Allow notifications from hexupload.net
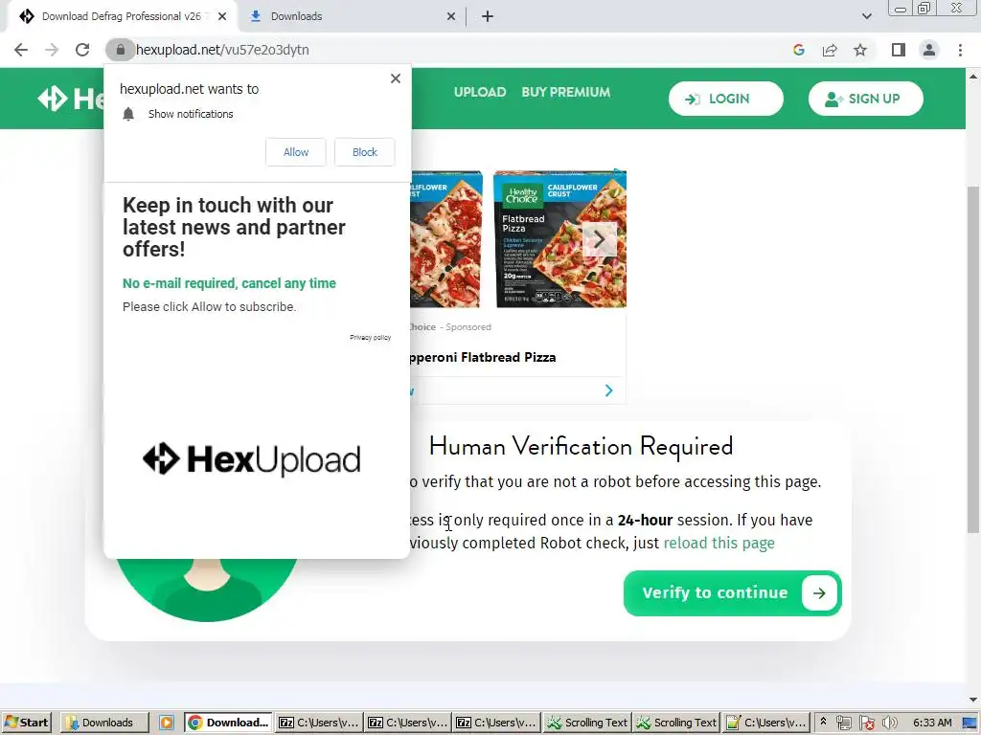Image resolution: width=981 pixels, height=735 pixels. (296, 152)
